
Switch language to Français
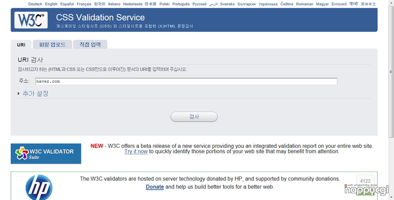(84, 4)
